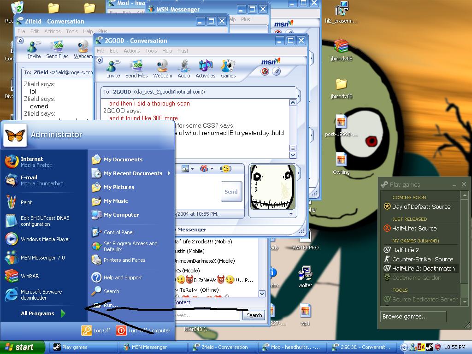
Task: Click the Send a nudge icon
Action: (x=225, y=169)
